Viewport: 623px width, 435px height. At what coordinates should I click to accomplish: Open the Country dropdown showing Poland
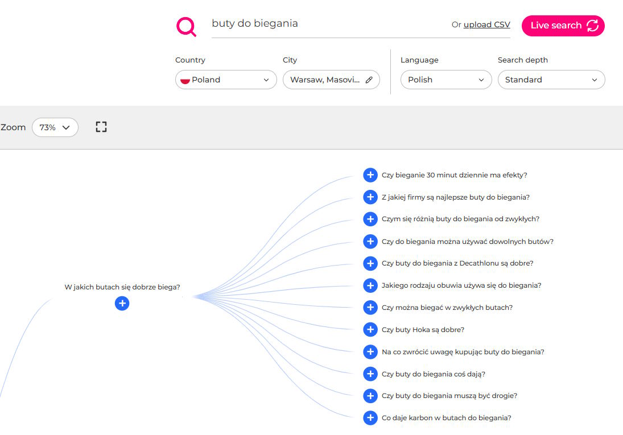pyautogui.click(x=226, y=80)
